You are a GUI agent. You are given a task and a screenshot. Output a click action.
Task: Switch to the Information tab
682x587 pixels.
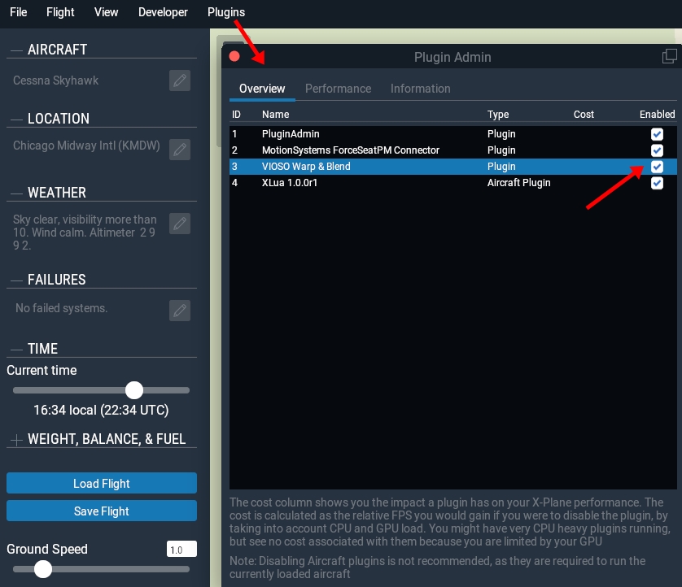(420, 89)
